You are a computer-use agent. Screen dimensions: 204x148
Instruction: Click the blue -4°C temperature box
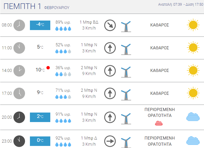40,25
